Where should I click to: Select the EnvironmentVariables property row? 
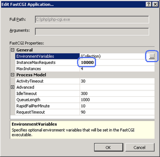coord(85,56)
